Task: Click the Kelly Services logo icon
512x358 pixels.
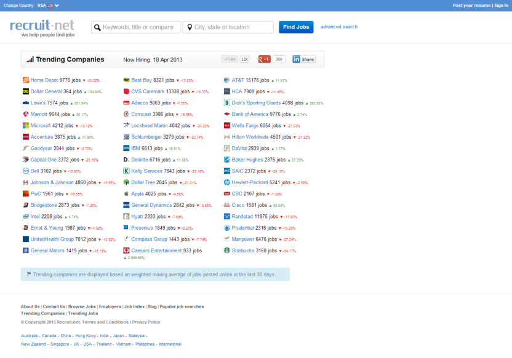Action: pos(126,171)
